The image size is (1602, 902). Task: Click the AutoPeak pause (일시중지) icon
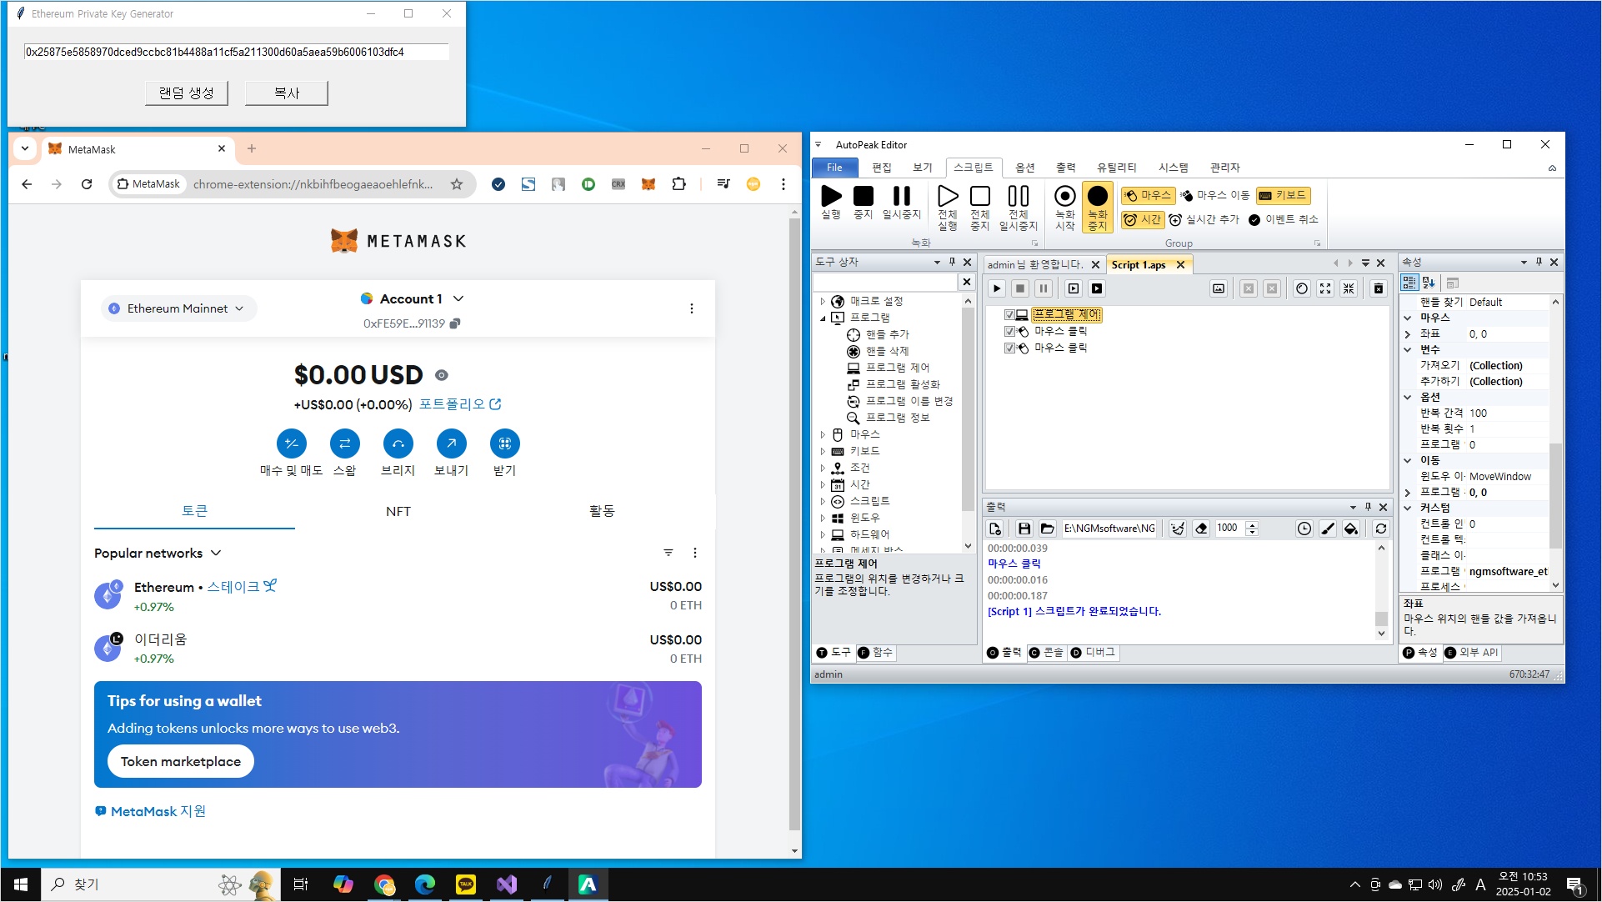pyautogui.click(x=902, y=196)
